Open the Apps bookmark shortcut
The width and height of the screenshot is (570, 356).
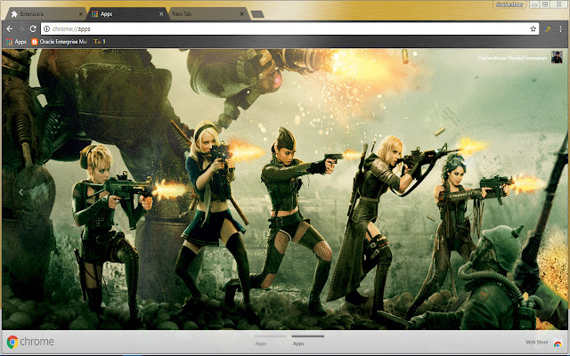coord(16,42)
